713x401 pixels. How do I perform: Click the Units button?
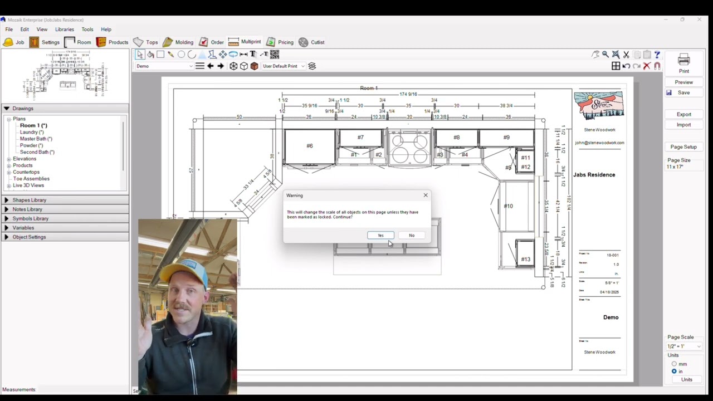coord(687,380)
